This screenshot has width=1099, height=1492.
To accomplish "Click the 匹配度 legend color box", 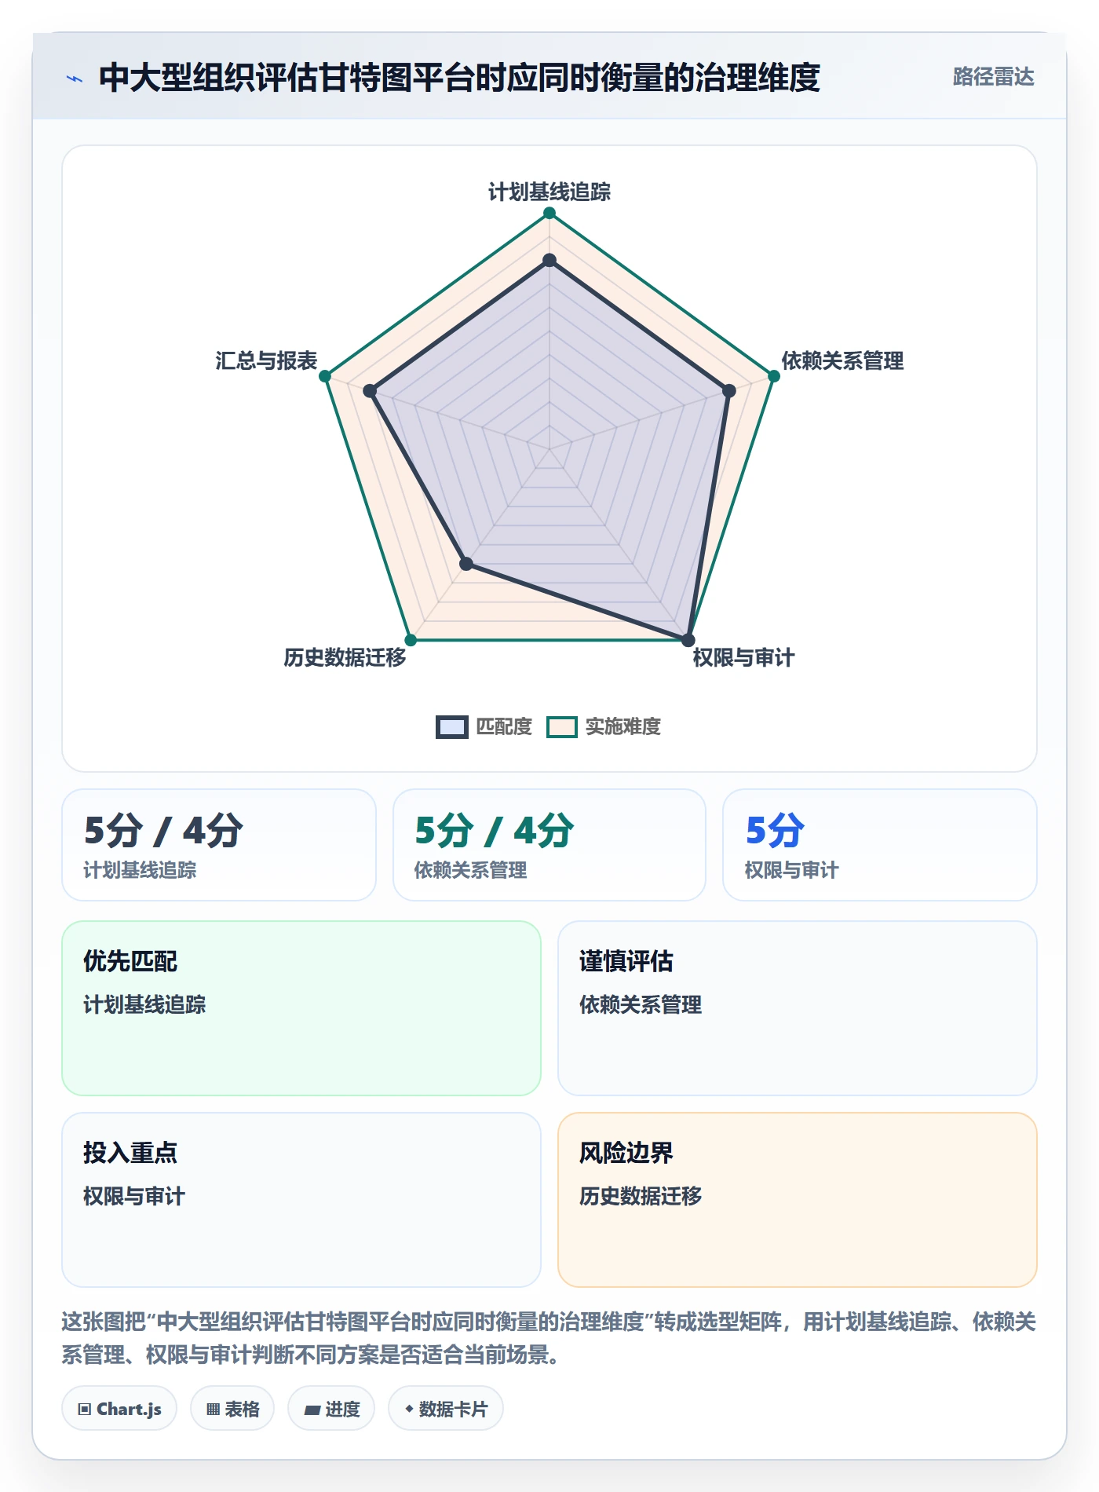I will [x=452, y=727].
